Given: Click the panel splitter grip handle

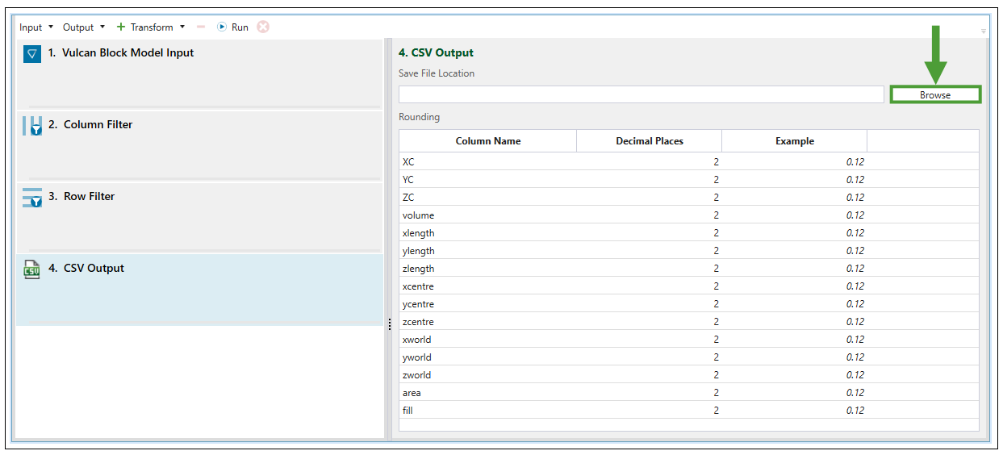Looking at the screenshot, I should click(389, 324).
